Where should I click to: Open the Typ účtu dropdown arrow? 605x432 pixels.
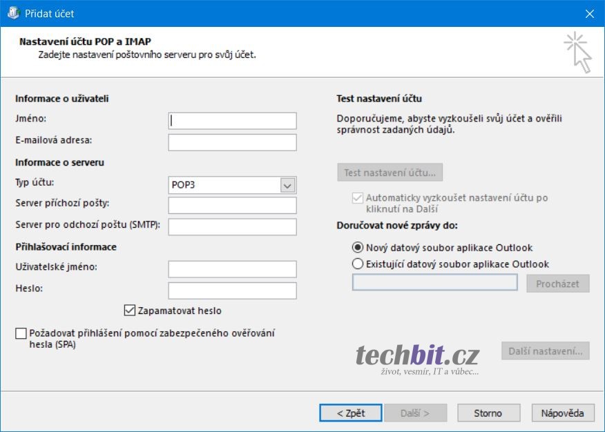[x=288, y=185]
